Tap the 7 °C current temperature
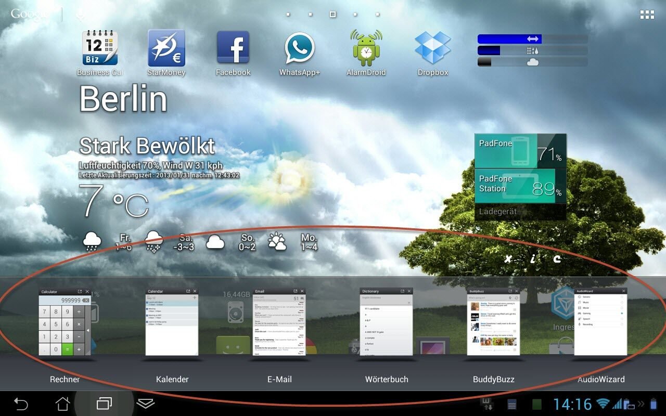The width and height of the screenshot is (666, 416). tap(114, 202)
